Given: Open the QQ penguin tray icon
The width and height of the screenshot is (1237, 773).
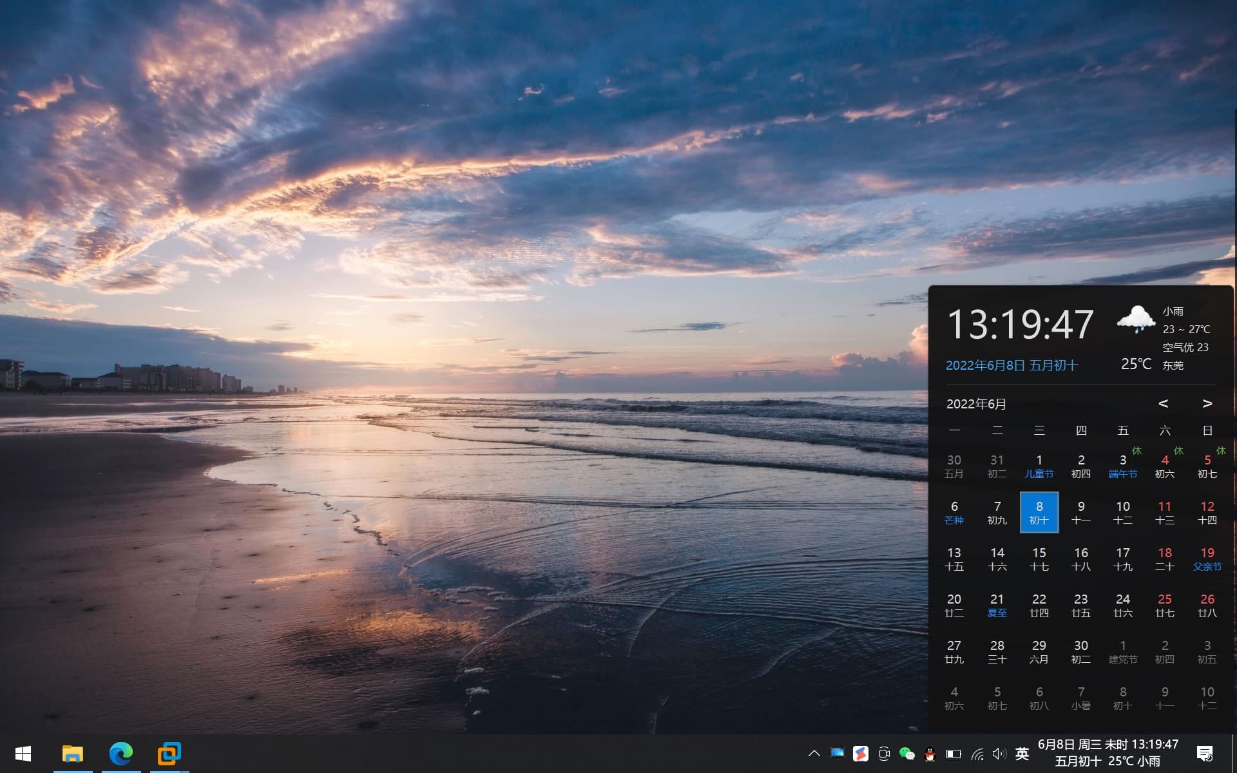Looking at the screenshot, I should click(930, 754).
